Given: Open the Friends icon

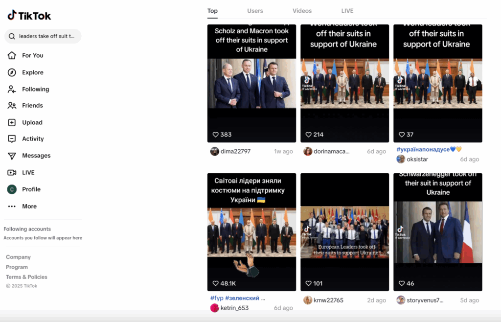Looking at the screenshot, I should pyautogui.click(x=12, y=105).
